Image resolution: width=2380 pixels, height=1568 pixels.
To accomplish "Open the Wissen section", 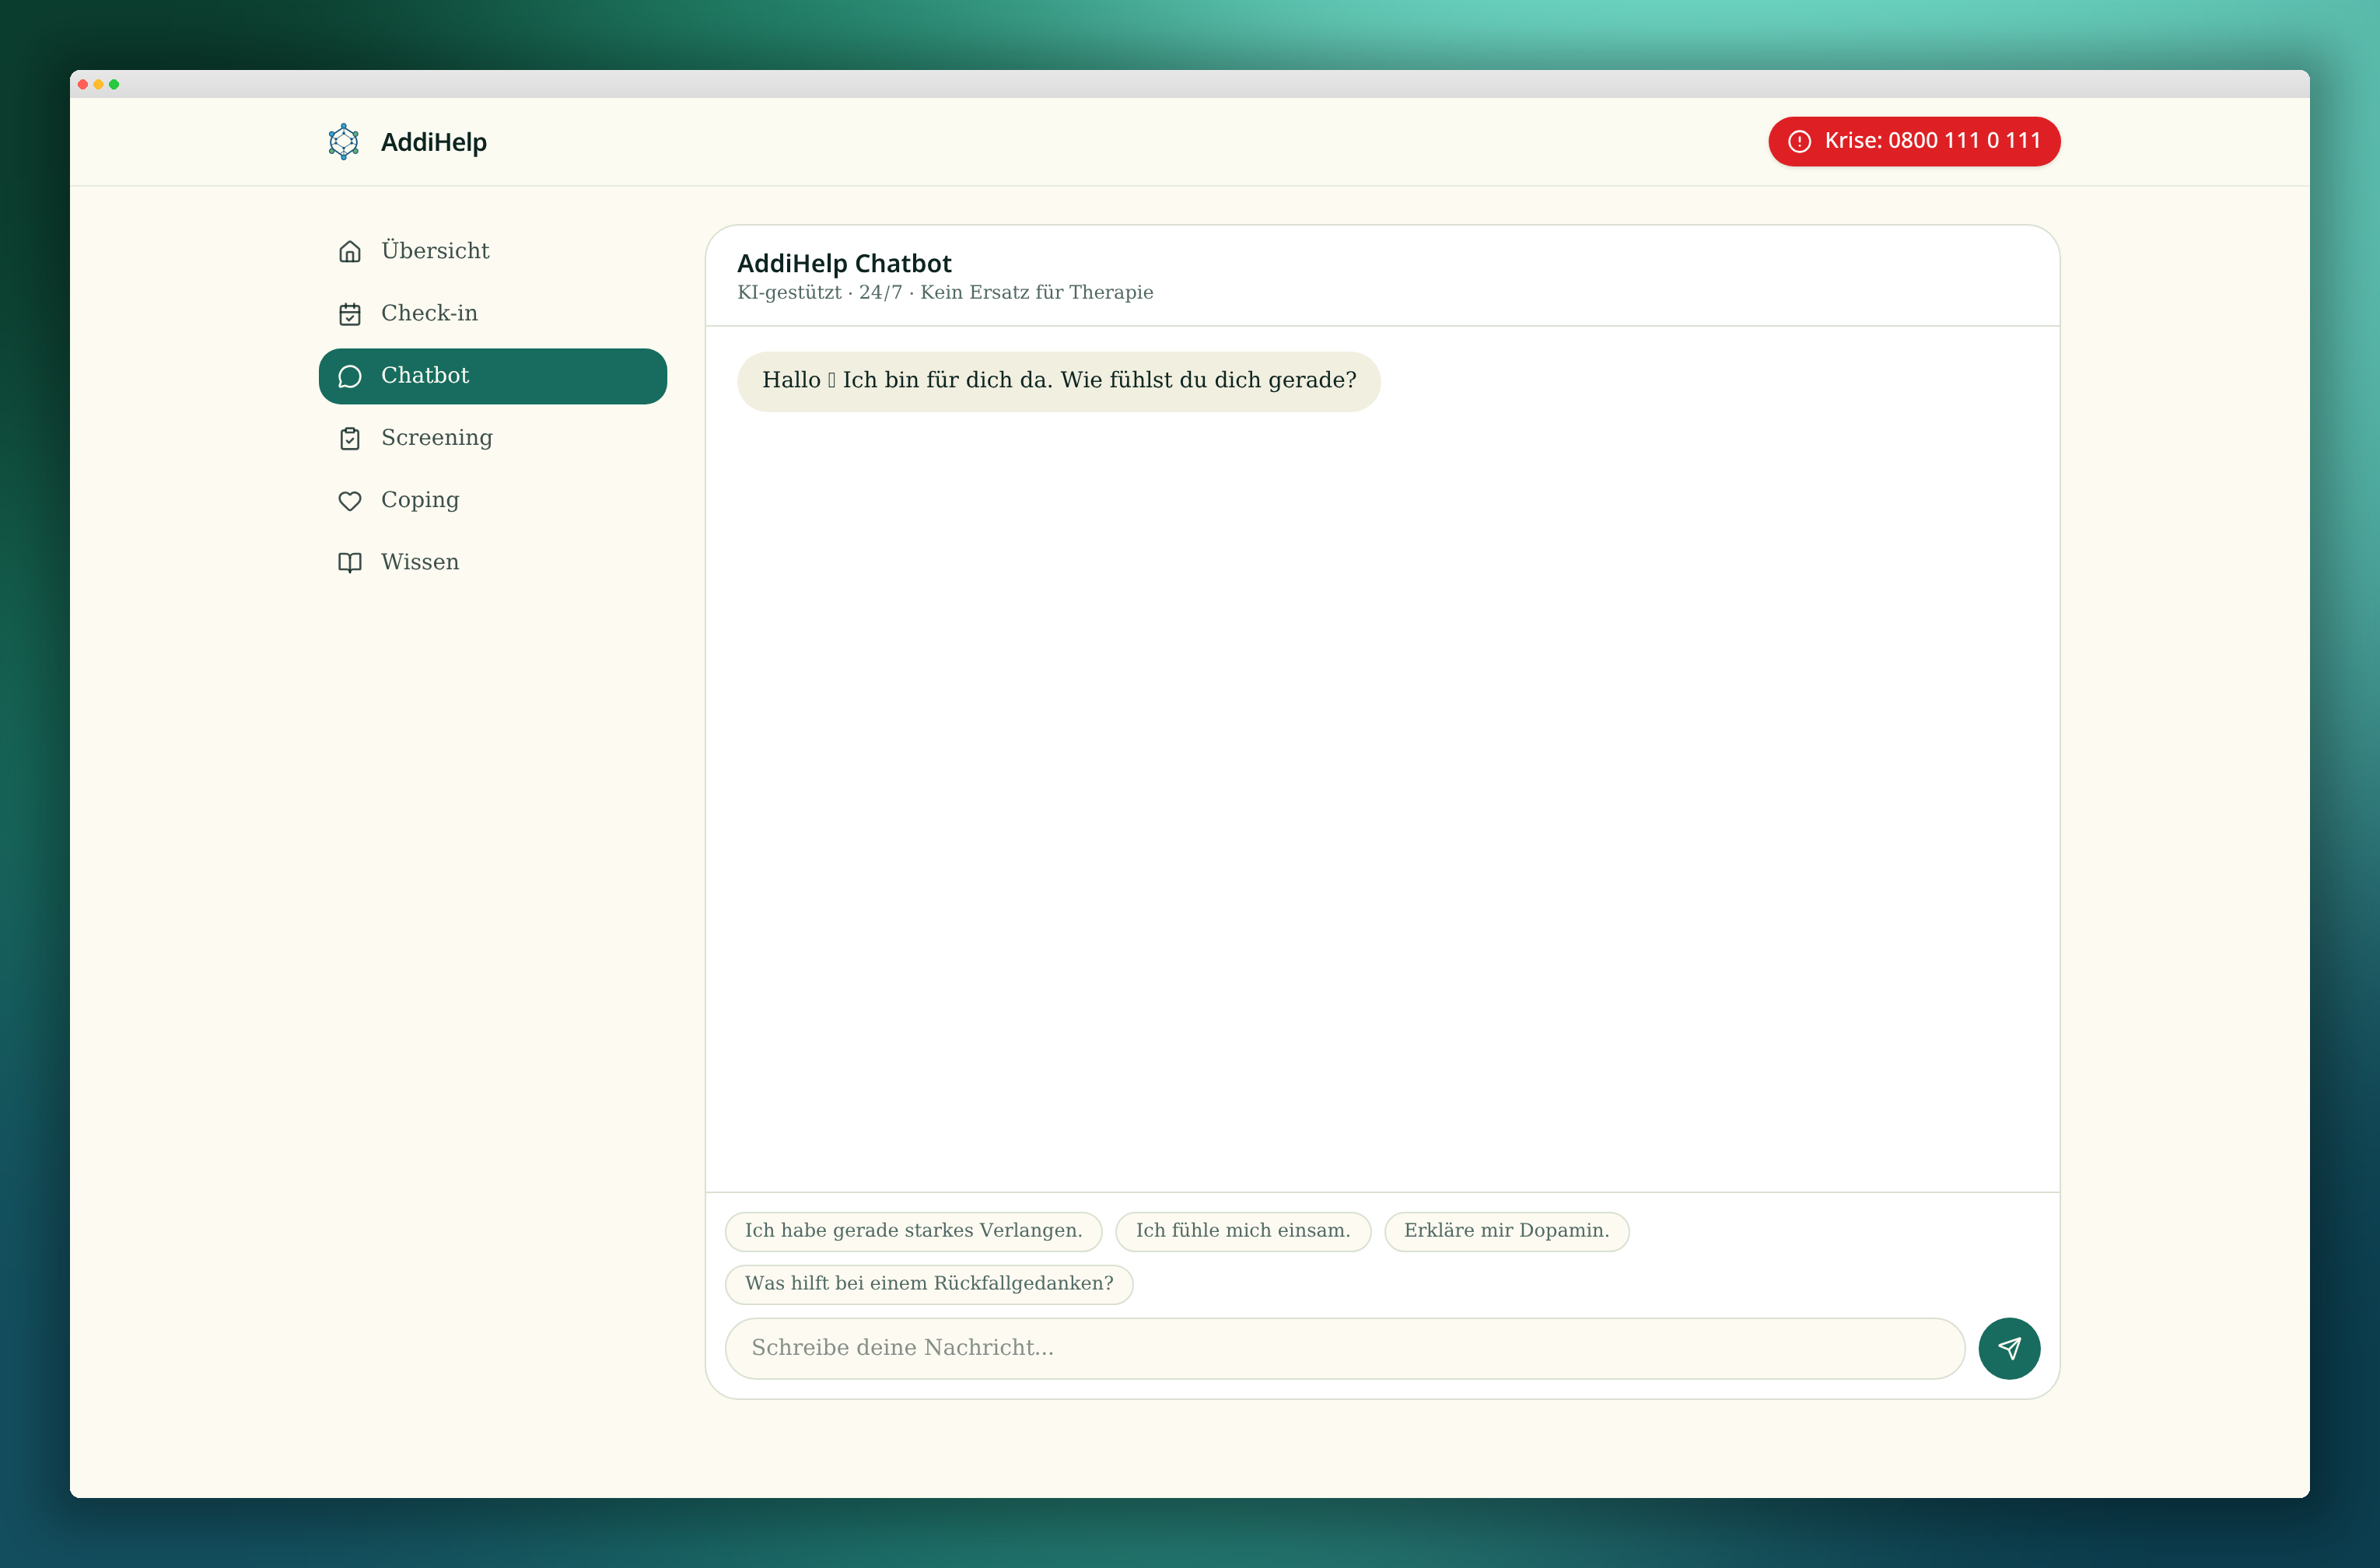I will coord(493,563).
